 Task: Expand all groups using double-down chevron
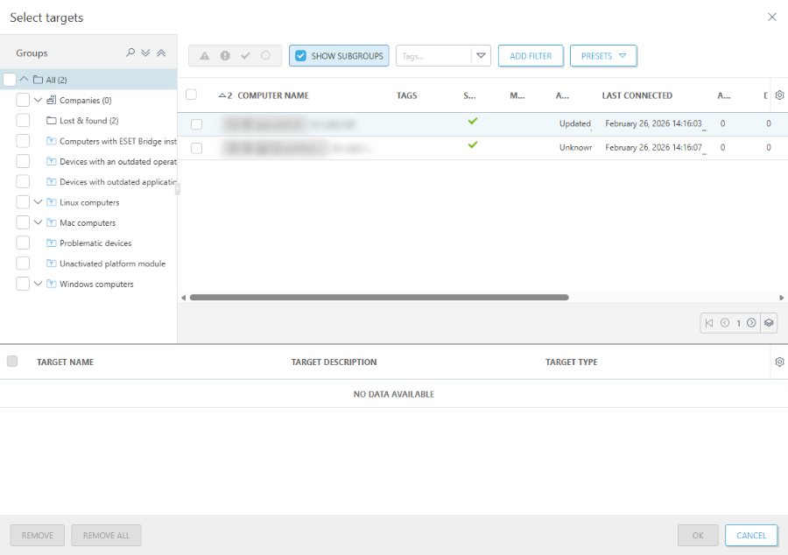click(145, 53)
